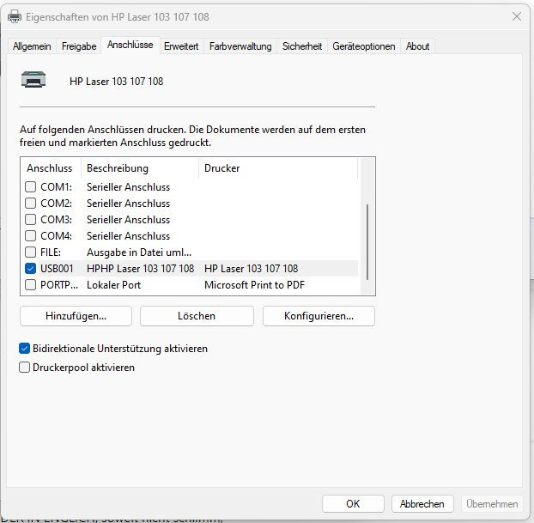Screen dimensions: 534x523
Task: Switch to the Sicherheit tab
Action: coord(302,46)
